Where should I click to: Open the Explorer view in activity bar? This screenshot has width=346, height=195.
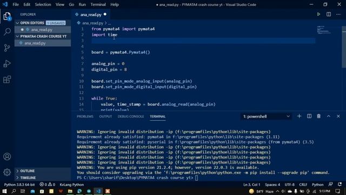point(7,16)
